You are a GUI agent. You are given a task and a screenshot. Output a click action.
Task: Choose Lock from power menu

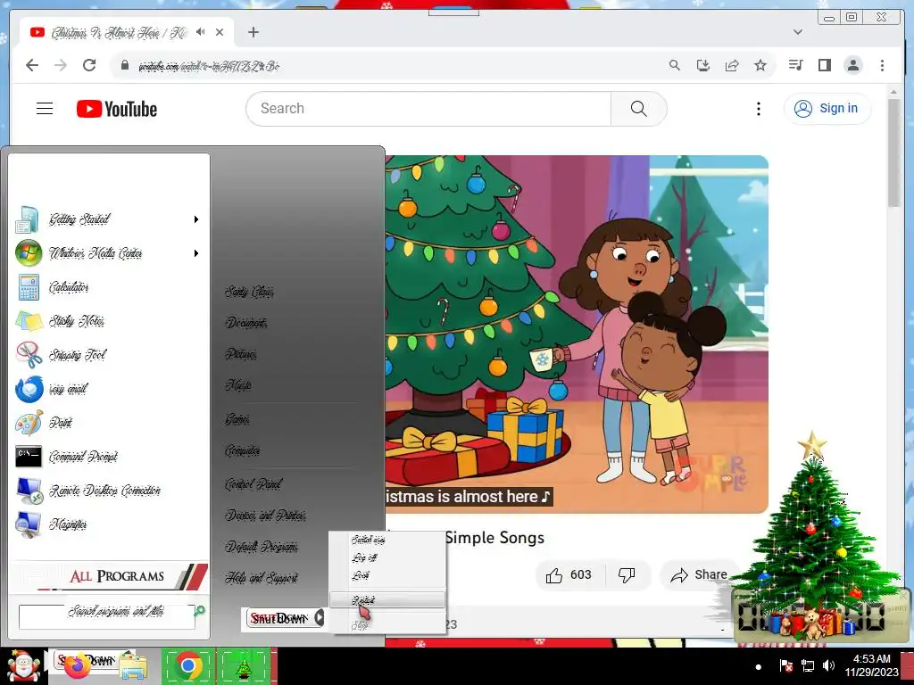pyautogui.click(x=386, y=575)
